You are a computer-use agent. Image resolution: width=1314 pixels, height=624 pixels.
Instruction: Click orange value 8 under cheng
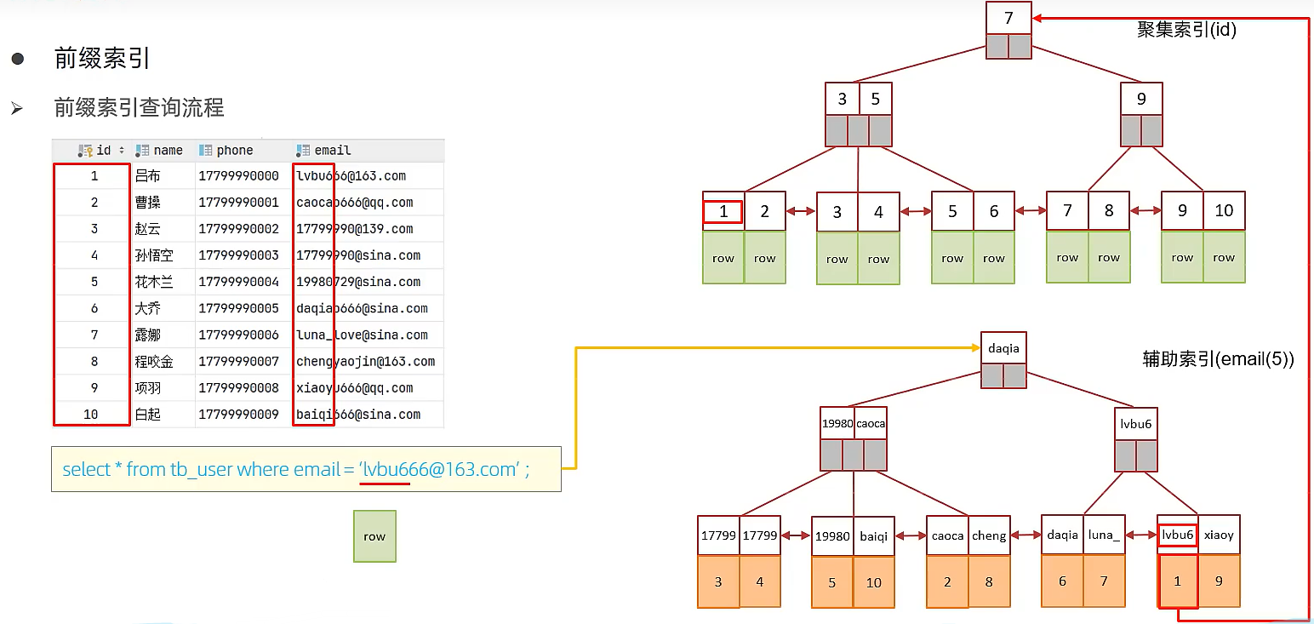(x=989, y=582)
